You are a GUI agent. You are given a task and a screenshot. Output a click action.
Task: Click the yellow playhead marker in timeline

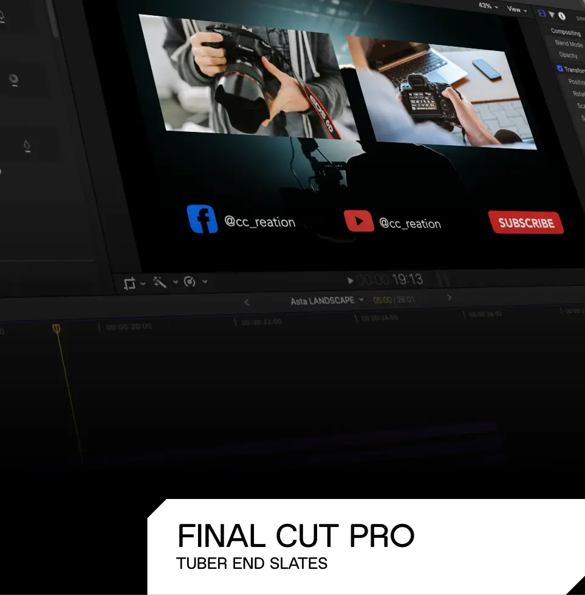[x=56, y=329]
